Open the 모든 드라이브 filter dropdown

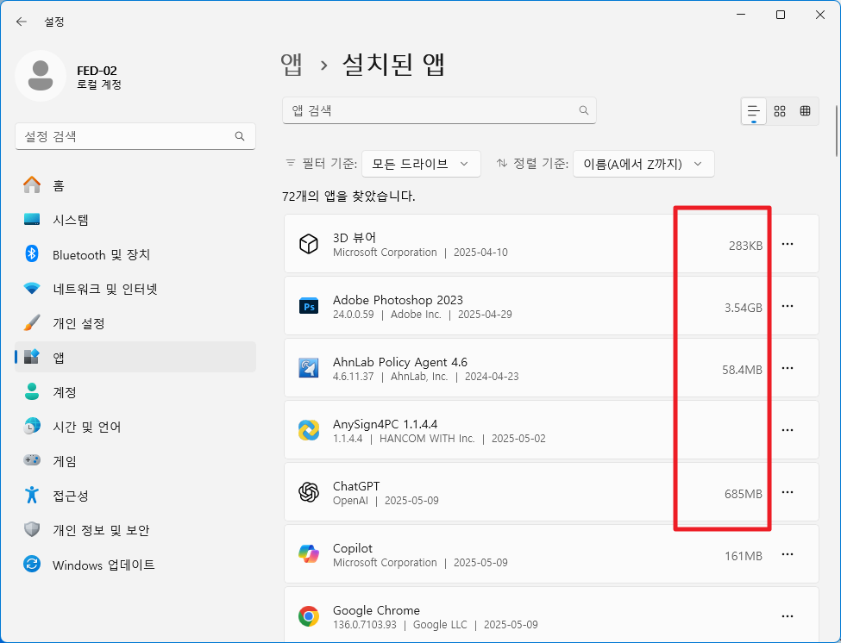pyautogui.click(x=421, y=164)
